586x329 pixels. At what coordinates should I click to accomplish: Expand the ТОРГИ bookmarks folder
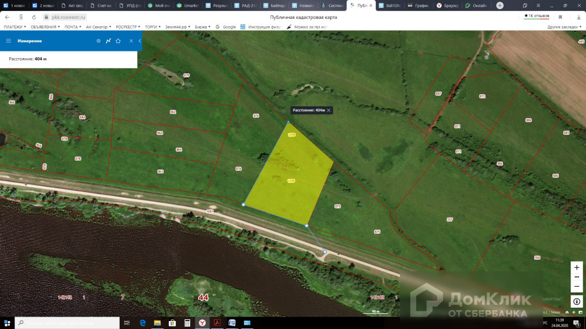pos(153,27)
